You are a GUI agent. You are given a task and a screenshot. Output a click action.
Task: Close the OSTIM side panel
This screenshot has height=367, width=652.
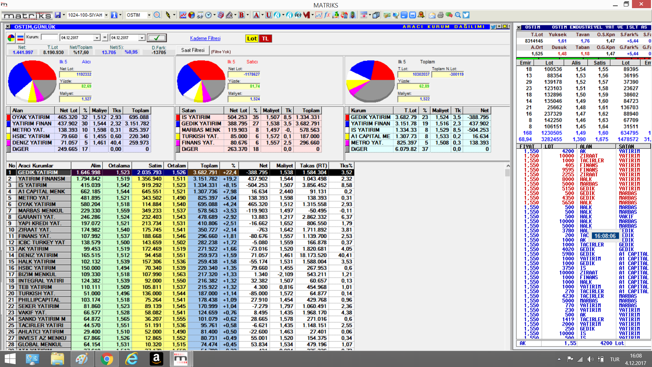point(519,27)
